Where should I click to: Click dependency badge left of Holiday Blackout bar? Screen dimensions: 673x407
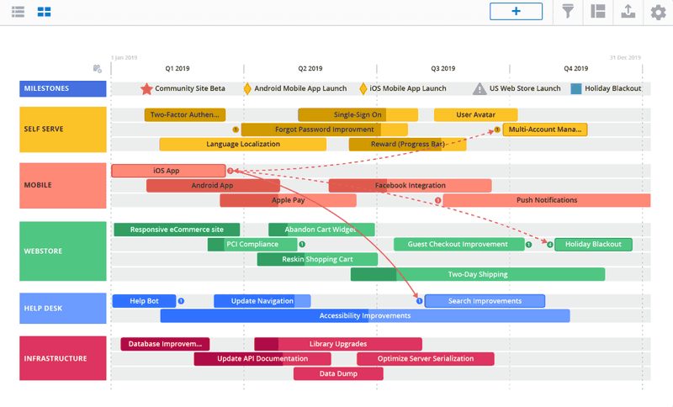point(550,245)
